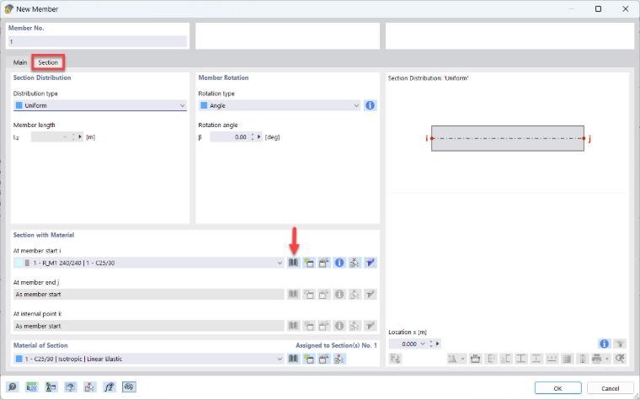Click the search/help icon at bottom left
The image size is (640, 400).
point(13,387)
